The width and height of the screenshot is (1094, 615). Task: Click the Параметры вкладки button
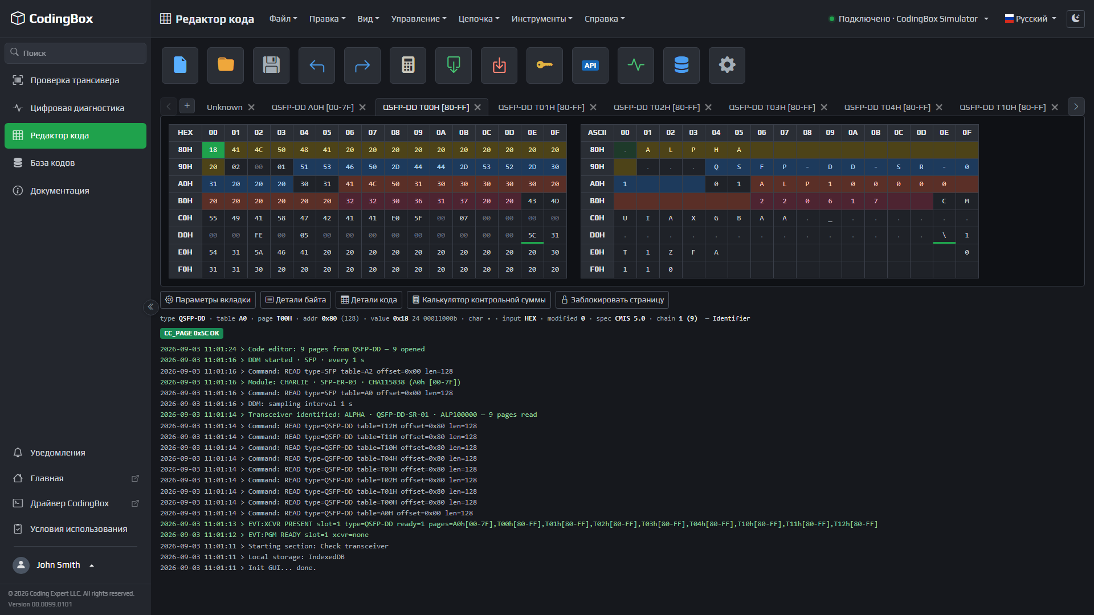pyautogui.click(x=208, y=300)
